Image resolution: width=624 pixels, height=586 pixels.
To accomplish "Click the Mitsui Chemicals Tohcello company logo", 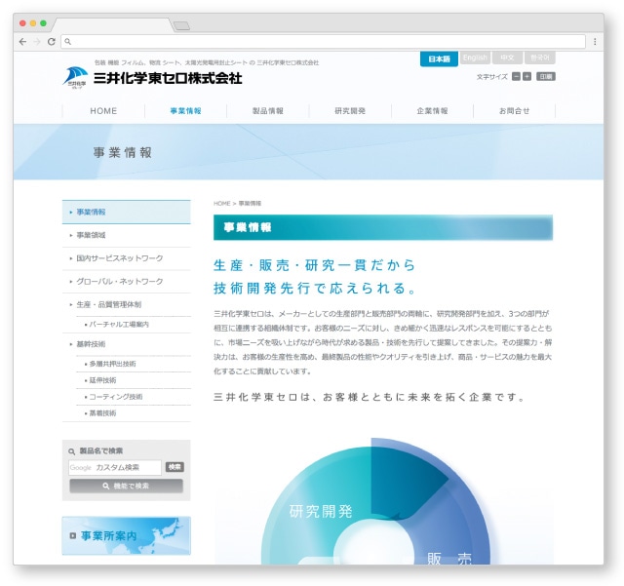I will tap(152, 77).
